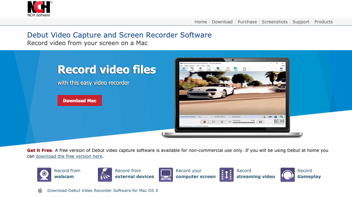
Task: Open the 'Record from external devices' text link
Action: click(135, 174)
